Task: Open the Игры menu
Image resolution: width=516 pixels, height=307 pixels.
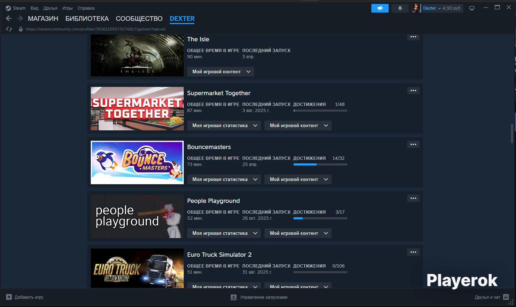Action: (x=67, y=8)
